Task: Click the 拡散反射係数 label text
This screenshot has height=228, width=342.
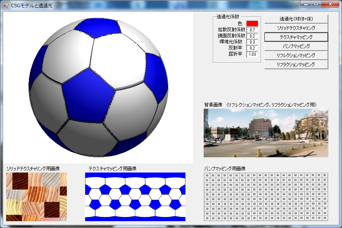Action: click(x=232, y=30)
